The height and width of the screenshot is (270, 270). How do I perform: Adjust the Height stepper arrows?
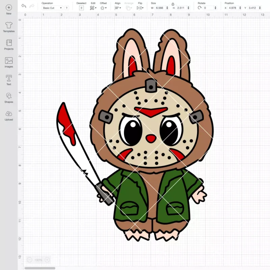pyautogui.click(x=188, y=8)
